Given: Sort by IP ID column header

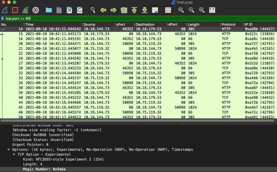Looking at the screenshot, I should click(x=260, y=24).
